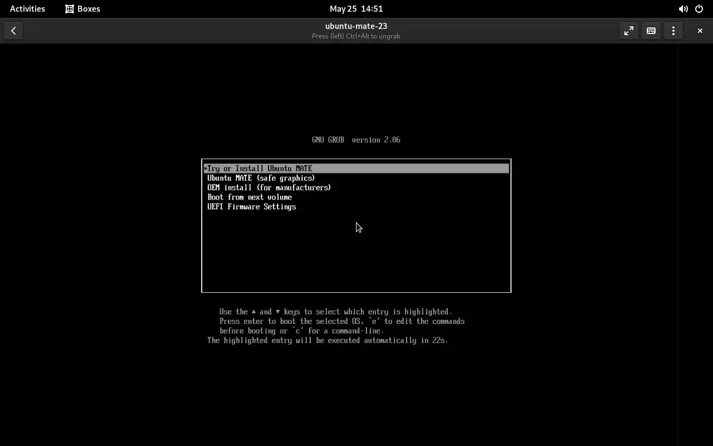Open the three-dot options menu
Viewport: 713px width, 446px height.
673,31
